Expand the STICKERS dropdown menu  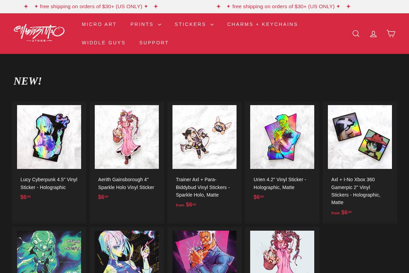tap(194, 24)
